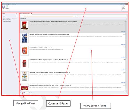Jump to the first results page
130x110 pixels.
pos(21,92)
